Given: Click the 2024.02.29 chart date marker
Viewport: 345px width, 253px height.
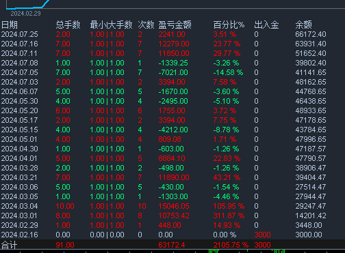Looking at the screenshot, I should click(x=25, y=14).
